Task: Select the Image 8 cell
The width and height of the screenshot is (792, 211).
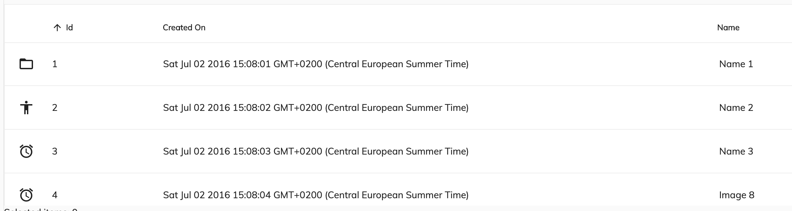Action: click(x=736, y=195)
